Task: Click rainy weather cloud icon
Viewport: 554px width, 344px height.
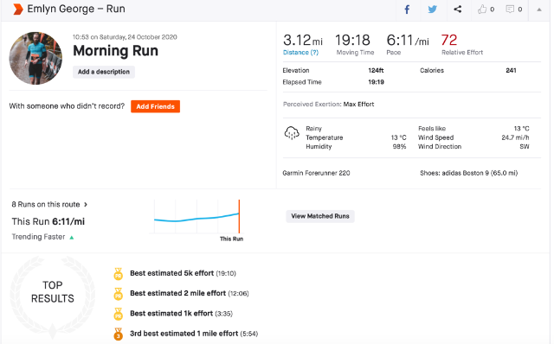Action: tap(292, 133)
